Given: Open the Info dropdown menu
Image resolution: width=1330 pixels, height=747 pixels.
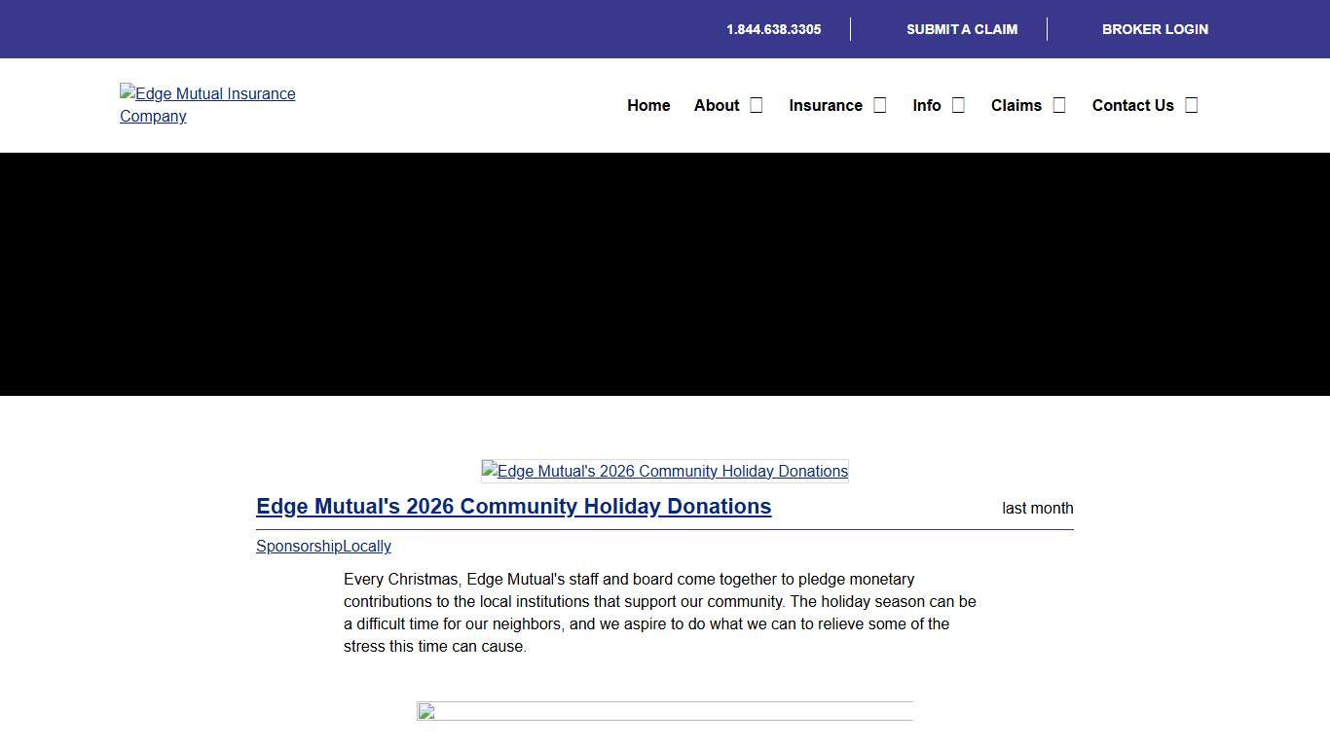Looking at the screenshot, I should coord(958,104).
